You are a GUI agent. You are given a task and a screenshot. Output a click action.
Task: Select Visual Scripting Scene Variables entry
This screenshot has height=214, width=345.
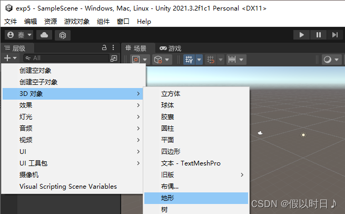coord(73,187)
